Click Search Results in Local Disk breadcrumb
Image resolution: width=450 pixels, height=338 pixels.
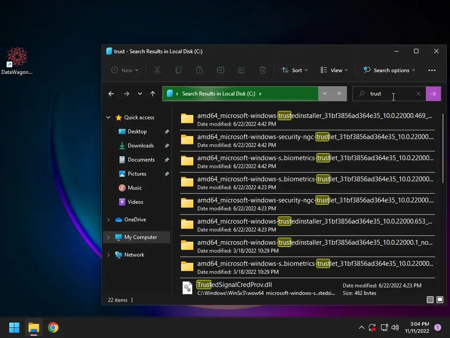pyautogui.click(x=219, y=94)
